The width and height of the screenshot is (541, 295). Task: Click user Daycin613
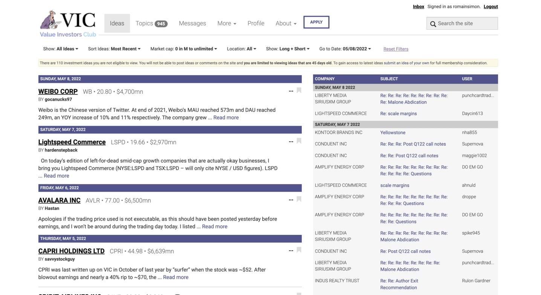[472, 113]
